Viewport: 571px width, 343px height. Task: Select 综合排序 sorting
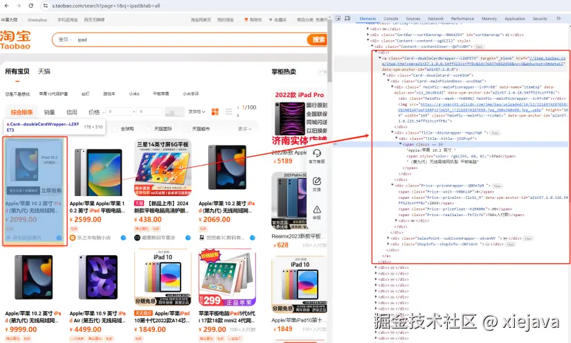[22, 112]
